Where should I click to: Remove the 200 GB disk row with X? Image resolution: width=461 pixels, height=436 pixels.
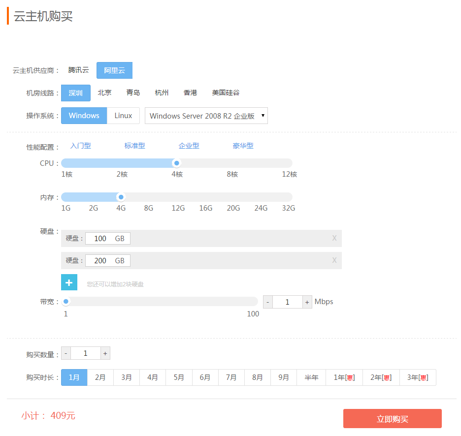334,260
